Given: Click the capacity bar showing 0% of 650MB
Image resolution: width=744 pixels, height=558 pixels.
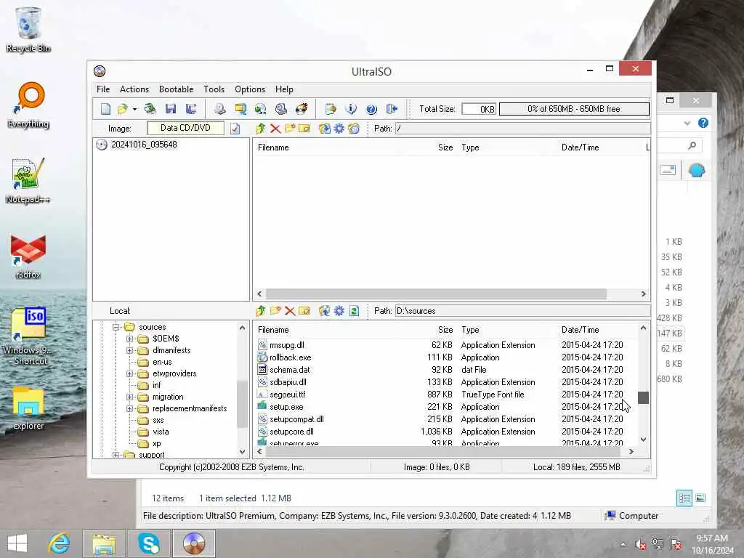Looking at the screenshot, I should point(574,109).
